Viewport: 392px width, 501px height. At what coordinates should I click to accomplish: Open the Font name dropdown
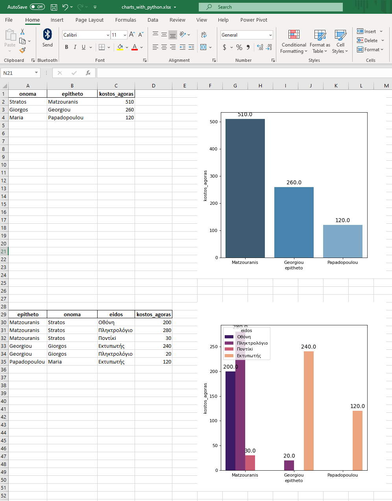pos(108,35)
